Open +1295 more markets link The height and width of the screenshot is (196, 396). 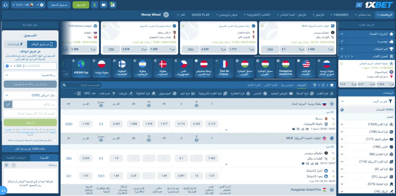click(x=69, y=124)
